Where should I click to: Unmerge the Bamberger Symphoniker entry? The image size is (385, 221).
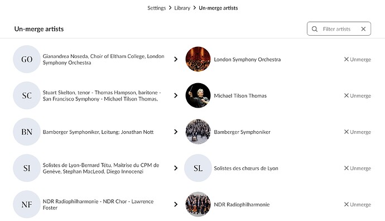point(357,132)
